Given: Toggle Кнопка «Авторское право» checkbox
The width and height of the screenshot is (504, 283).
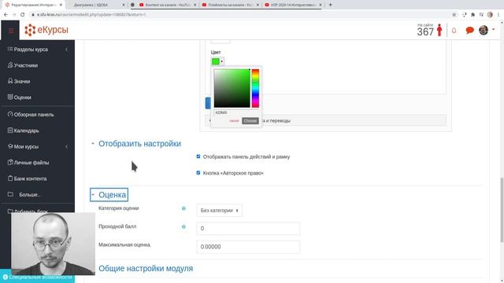Looking at the screenshot, I should pyautogui.click(x=198, y=173).
